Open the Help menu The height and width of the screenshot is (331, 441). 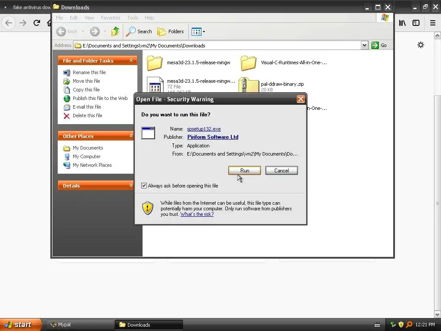pyautogui.click(x=149, y=18)
